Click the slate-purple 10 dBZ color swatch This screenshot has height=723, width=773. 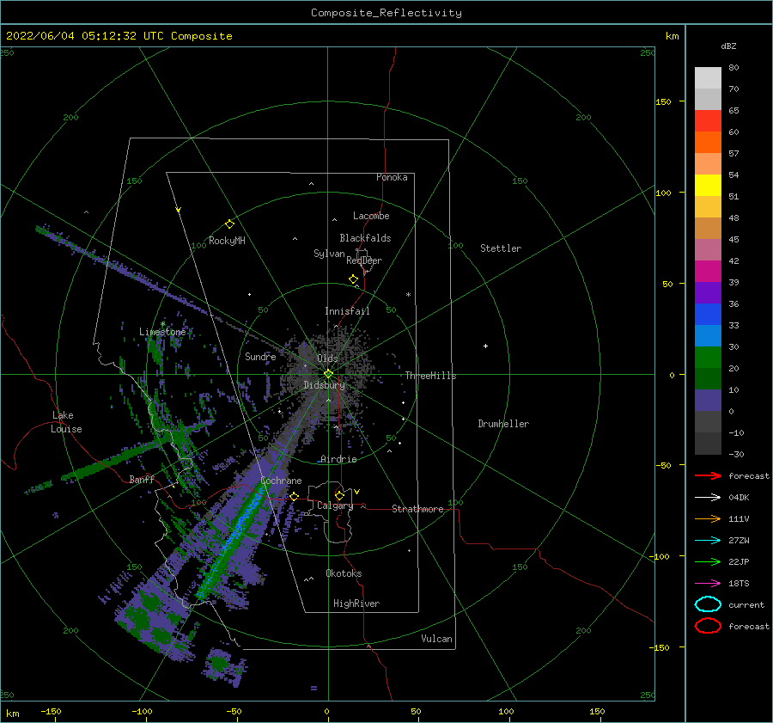(x=708, y=401)
